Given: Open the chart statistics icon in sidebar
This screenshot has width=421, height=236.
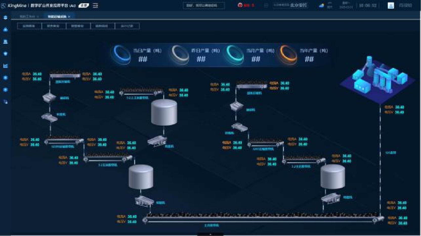Looking at the screenshot, I should [5, 66].
